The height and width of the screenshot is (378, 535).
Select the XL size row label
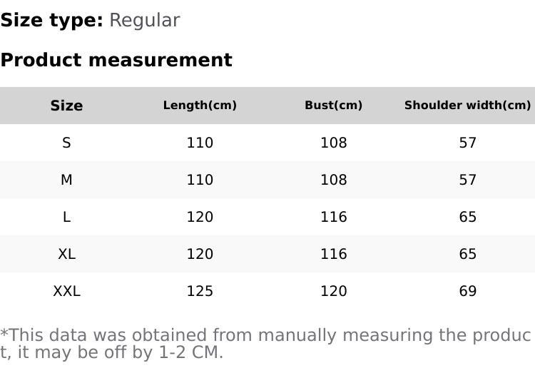pos(66,254)
